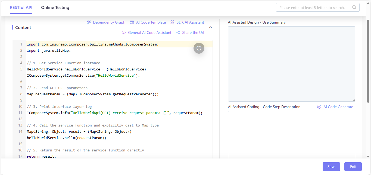Select the RESTful API tab
371x175 pixels.
(x=21, y=8)
